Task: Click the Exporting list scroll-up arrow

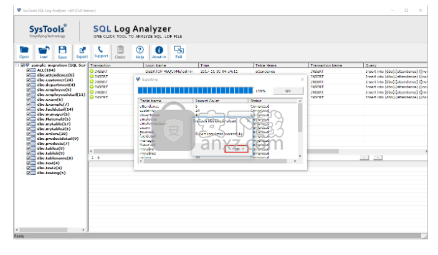Action: pos(300,101)
